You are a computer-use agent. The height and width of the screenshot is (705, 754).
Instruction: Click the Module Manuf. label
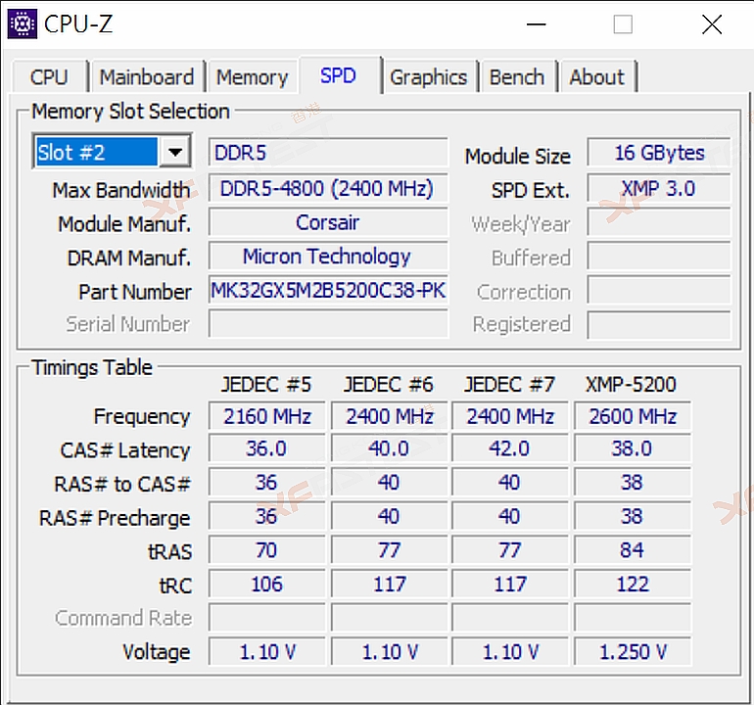point(124,224)
